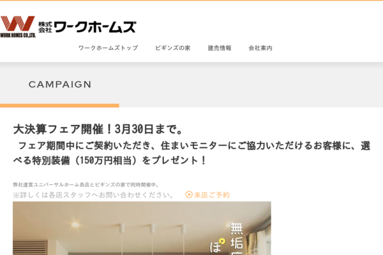Screen dimensions: 383x255
Task: Click the ※詳しくは各店スタッフへ note text
Action: click(x=94, y=195)
